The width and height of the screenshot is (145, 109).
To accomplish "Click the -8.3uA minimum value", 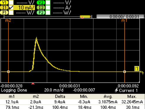I will [84, 102].
